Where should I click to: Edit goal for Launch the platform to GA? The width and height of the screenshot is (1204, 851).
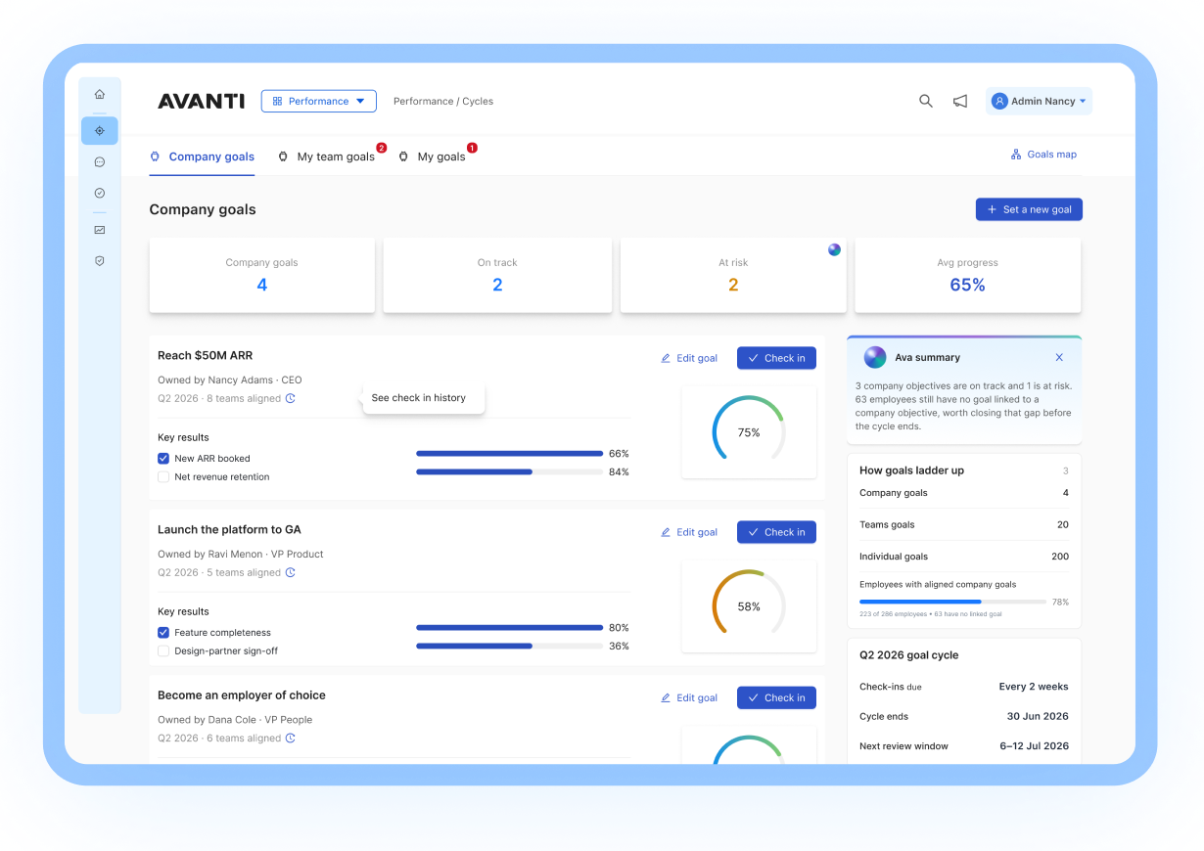689,532
